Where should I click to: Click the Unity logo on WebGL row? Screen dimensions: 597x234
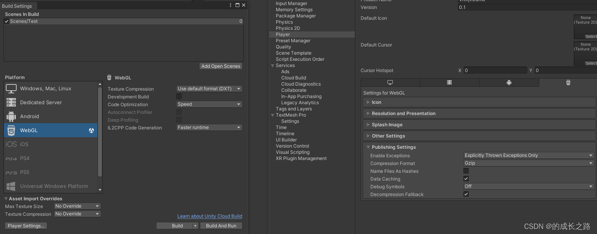click(91, 131)
